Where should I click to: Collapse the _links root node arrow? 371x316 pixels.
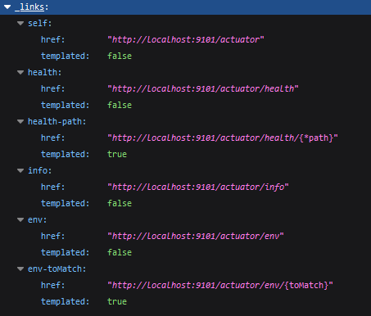click(7, 7)
